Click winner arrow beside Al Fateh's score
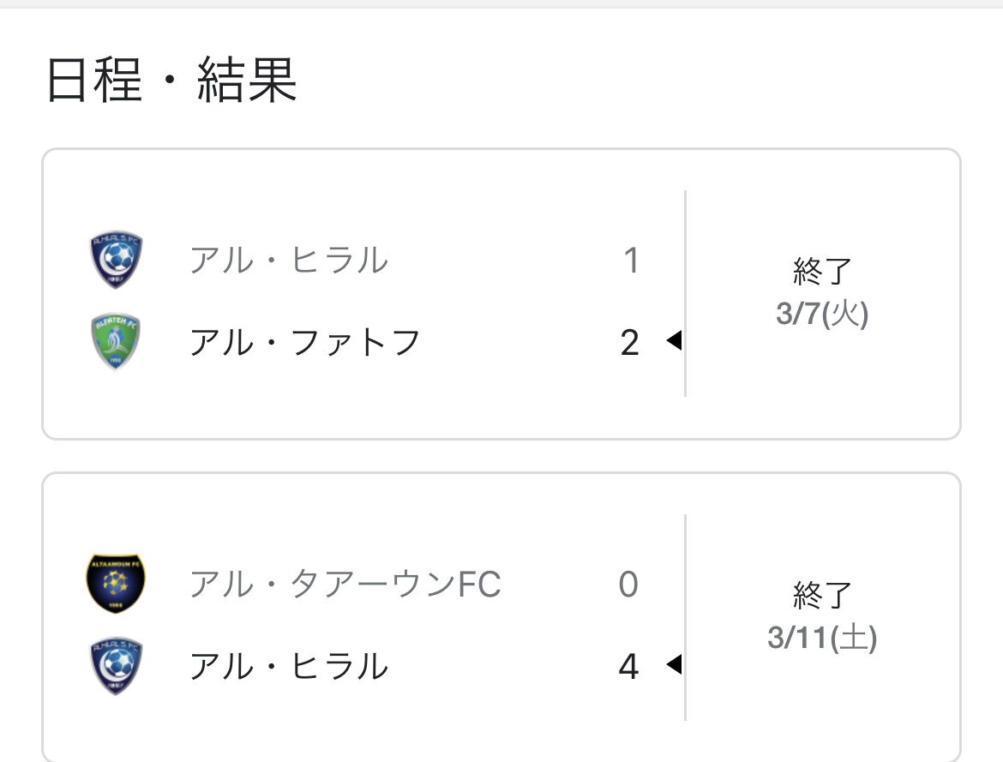 674,341
